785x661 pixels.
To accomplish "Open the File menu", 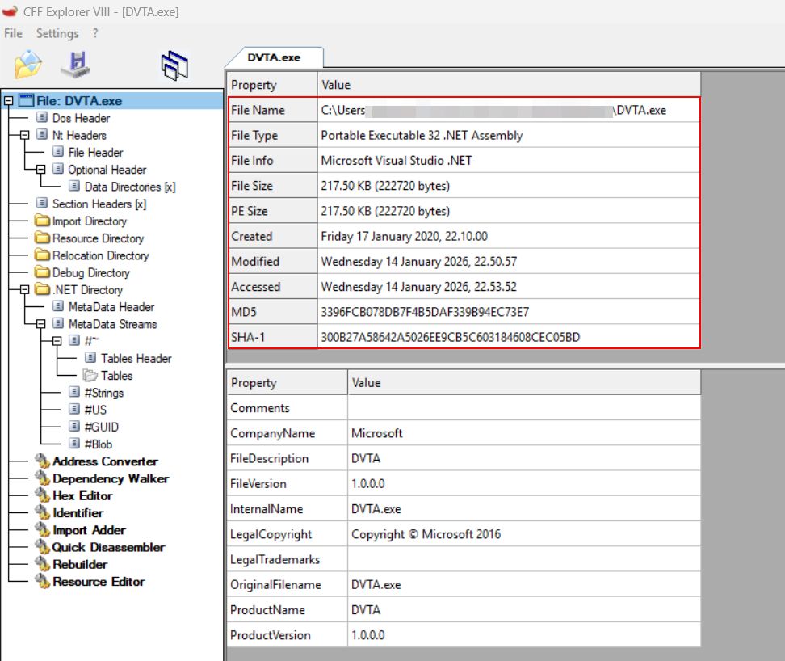I will point(13,33).
